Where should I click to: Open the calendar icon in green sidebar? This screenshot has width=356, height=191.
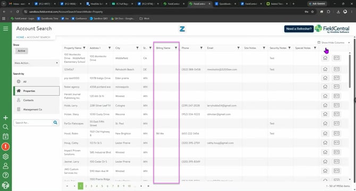point(5,136)
